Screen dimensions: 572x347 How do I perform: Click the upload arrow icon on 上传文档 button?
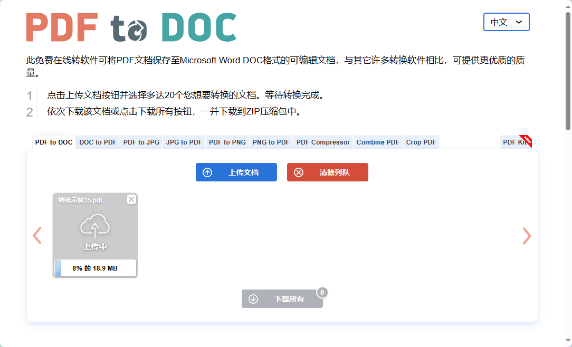pos(208,172)
